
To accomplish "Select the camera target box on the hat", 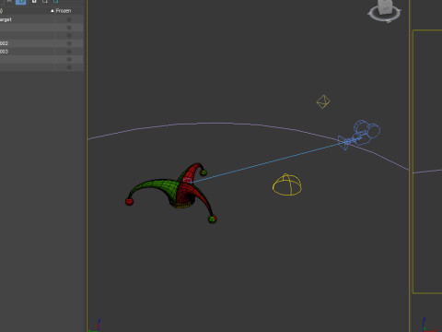I will tap(187, 181).
